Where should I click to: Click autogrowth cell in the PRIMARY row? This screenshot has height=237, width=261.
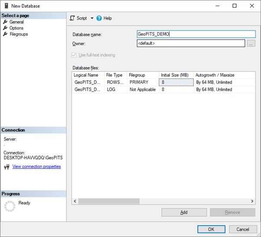pos(225,82)
